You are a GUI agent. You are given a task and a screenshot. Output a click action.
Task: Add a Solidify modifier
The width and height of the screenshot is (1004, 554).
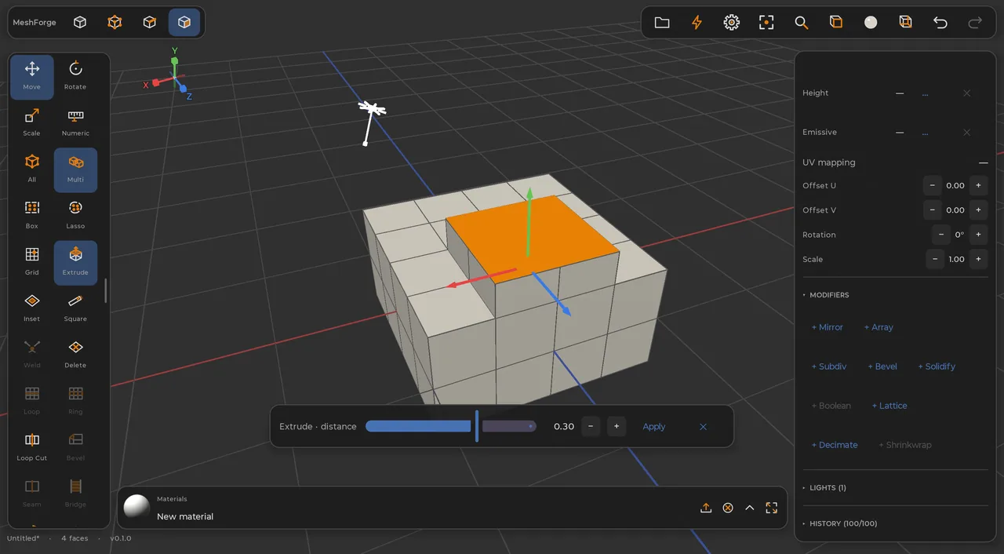(937, 366)
